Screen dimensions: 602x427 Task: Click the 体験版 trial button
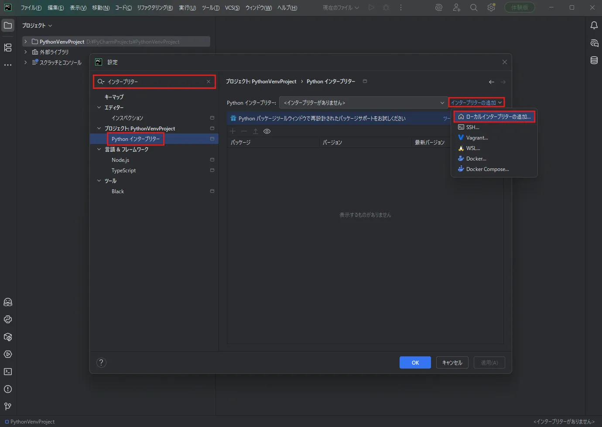point(520,7)
